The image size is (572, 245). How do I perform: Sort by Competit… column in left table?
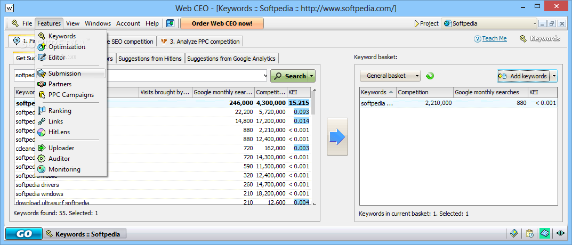(271, 92)
